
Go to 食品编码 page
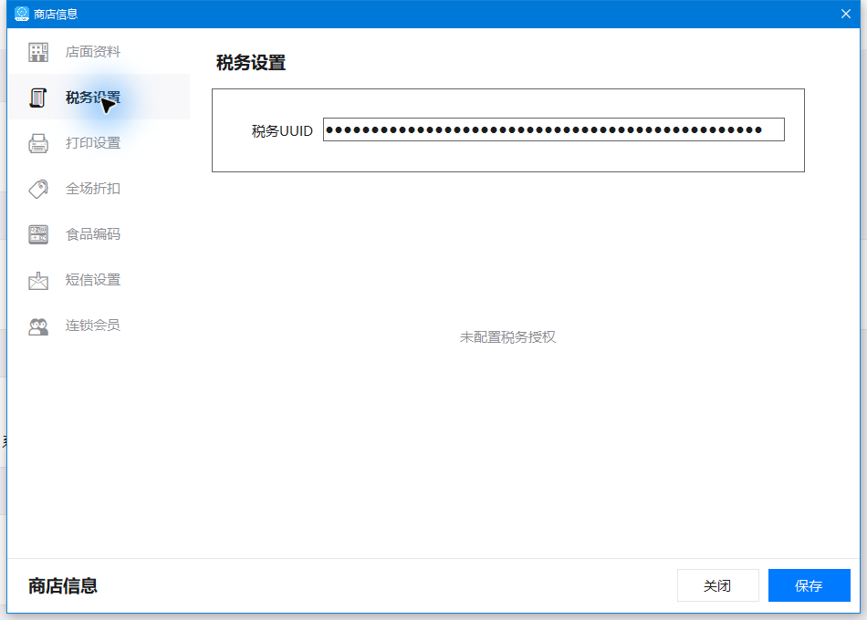pos(99,233)
